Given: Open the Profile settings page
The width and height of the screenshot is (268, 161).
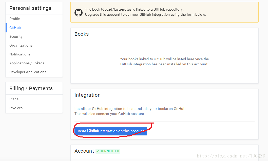Looking at the screenshot, I should tap(14, 19).
